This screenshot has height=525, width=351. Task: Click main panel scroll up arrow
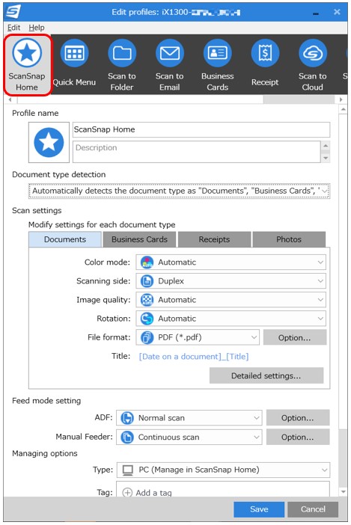tap(343, 109)
